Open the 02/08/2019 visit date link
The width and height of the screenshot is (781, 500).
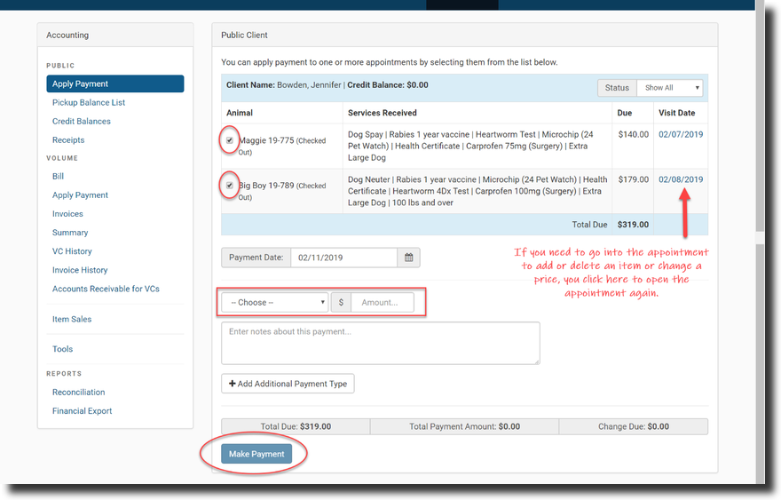[x=681, y=179]
